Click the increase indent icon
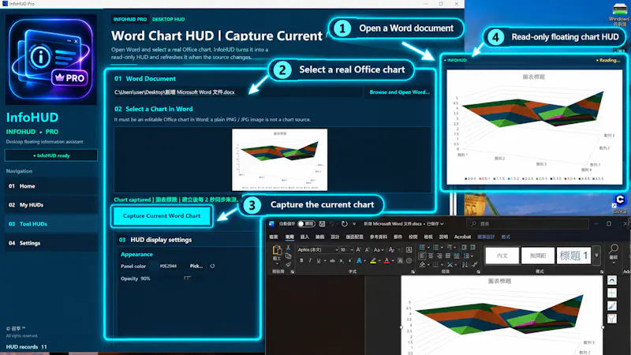This screenshot has width=631, height=355. coord(472,247)
